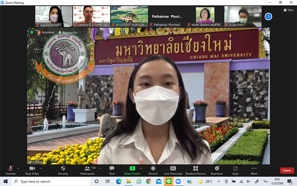Click the battery tray icon

(x=234, y=182)
